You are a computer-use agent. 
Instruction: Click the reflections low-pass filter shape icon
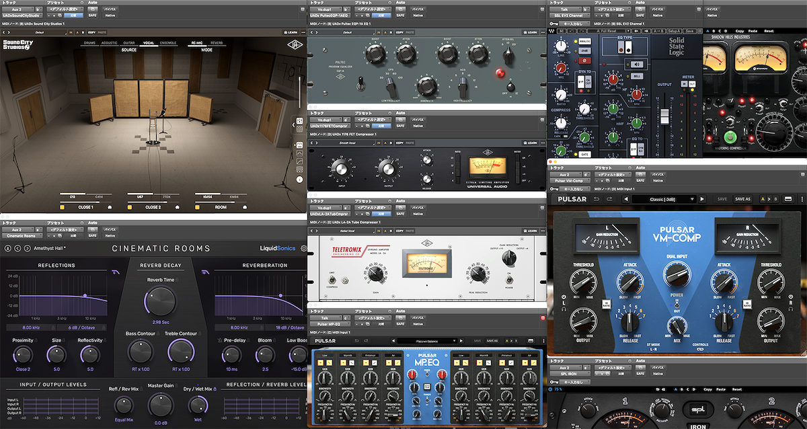[115, 272]
